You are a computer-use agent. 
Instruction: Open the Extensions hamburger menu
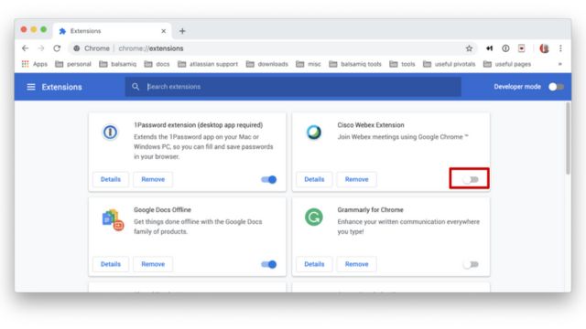(31, 87)
